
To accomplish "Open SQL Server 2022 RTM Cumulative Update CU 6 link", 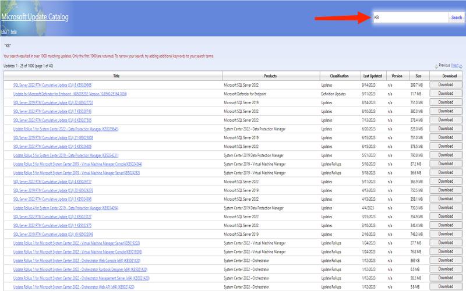I will (x=52, y=120).
